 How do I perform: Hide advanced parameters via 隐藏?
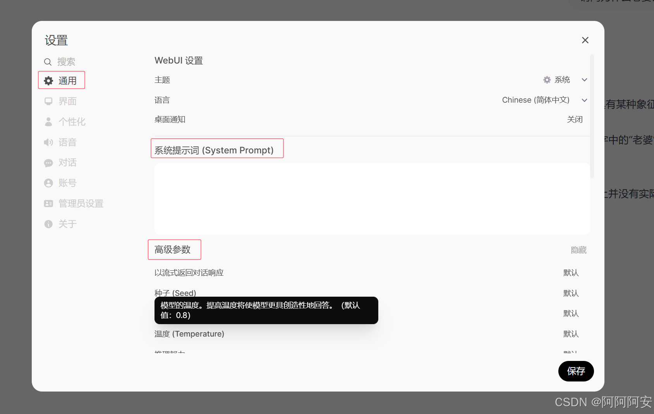578,250
